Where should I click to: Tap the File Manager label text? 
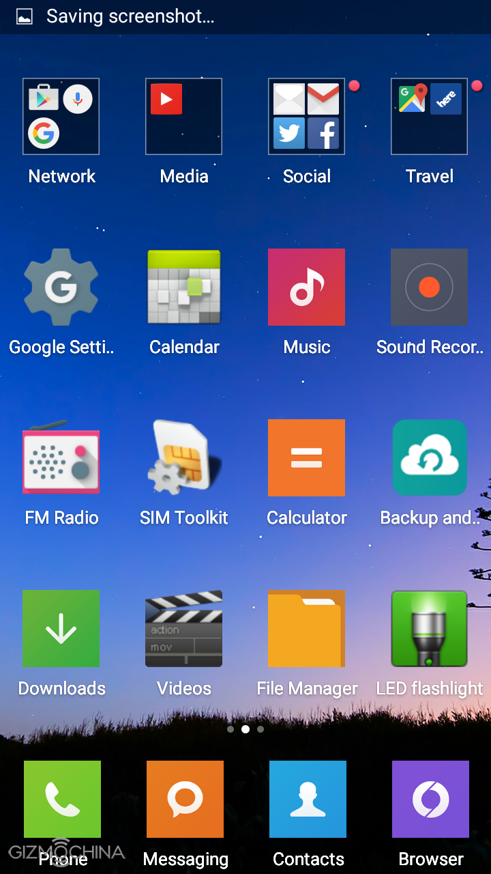pos(307,689)
